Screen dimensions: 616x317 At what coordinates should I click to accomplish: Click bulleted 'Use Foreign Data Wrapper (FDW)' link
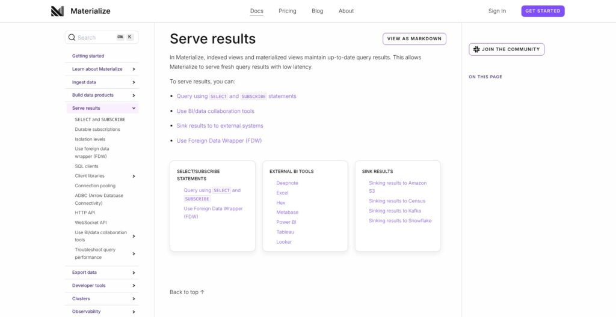(219, 141)
